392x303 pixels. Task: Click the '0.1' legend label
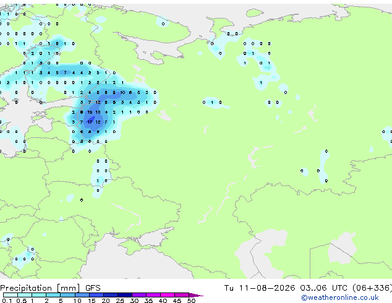[7, 301]
